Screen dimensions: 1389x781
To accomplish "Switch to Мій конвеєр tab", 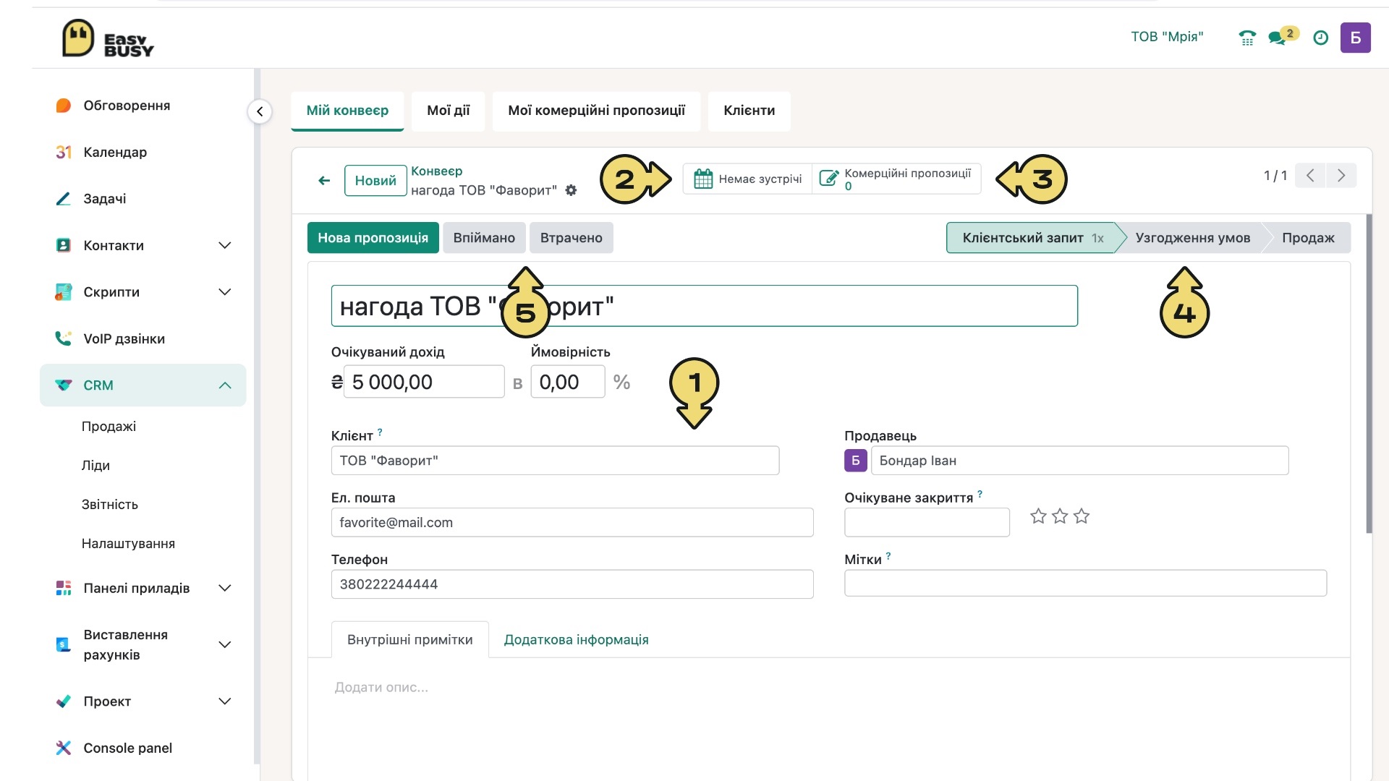I will point(347,111).
